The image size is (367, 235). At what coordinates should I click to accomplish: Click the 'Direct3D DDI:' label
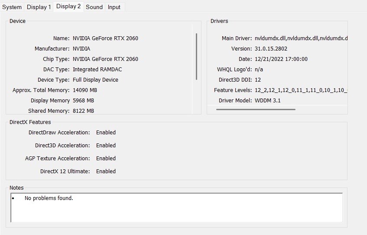pos(235,80)
